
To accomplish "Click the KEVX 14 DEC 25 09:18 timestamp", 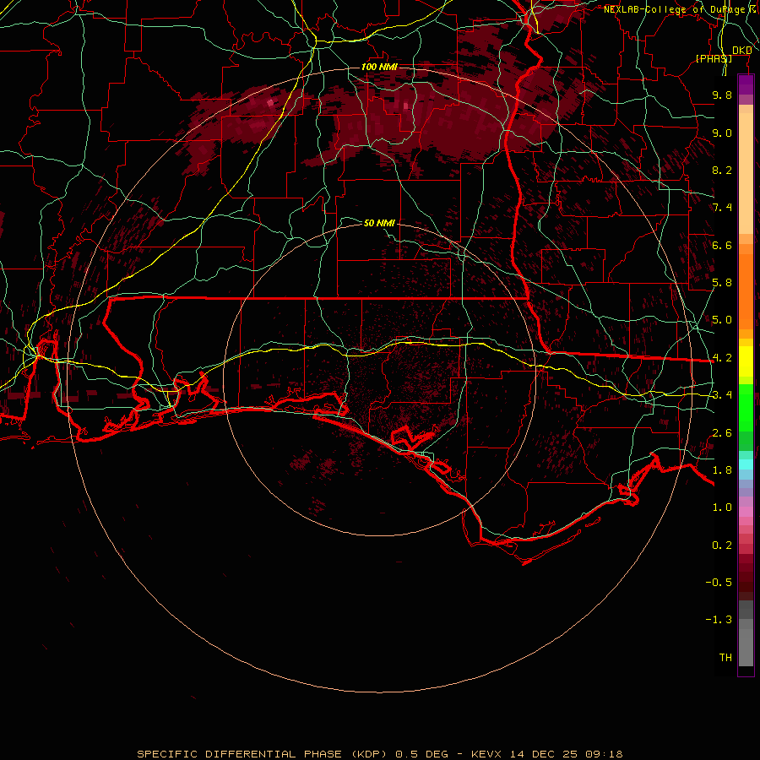I will coord(546,754).
